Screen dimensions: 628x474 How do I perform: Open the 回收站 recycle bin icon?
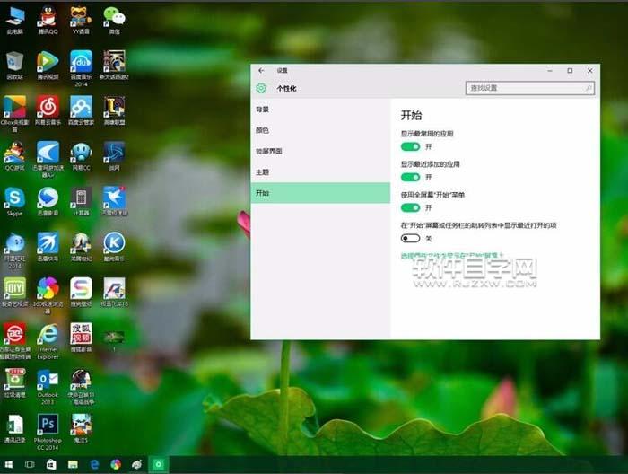(x=15, y=66)
